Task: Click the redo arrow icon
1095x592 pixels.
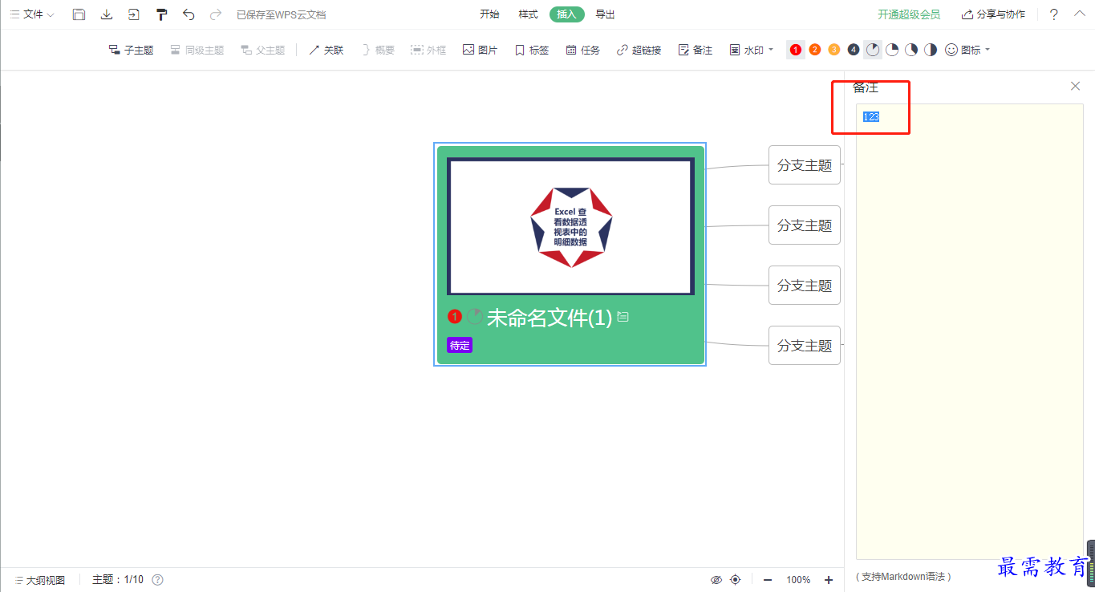Action: tap(215, 14)
